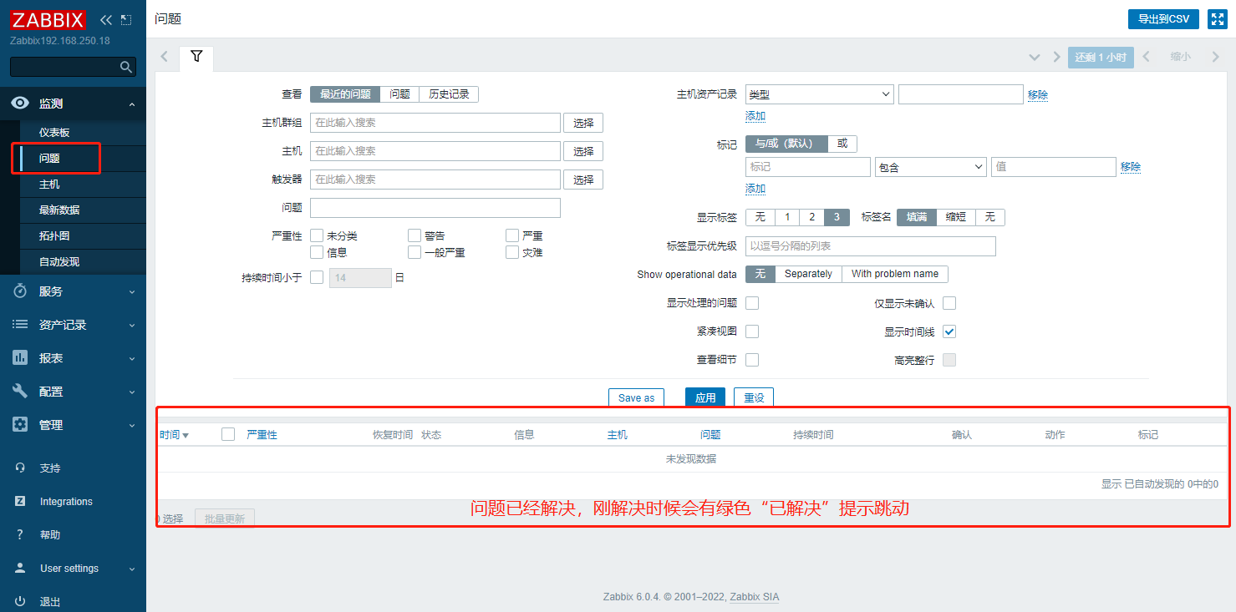Check the 仅显示未确认 checkbox
The width and height of the screenshot is (1236, 612).
949,303
